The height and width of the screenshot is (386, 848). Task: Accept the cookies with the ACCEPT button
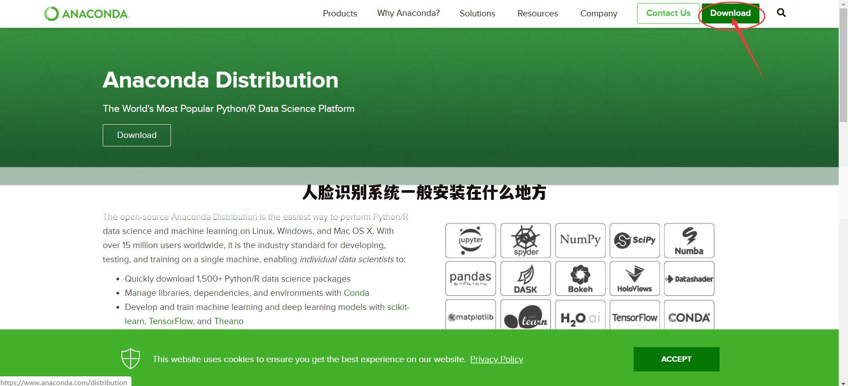(676, 359)
